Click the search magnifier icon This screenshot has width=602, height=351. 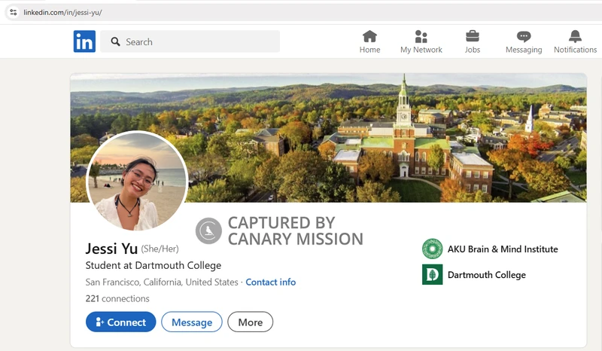[x=115, y=41]
